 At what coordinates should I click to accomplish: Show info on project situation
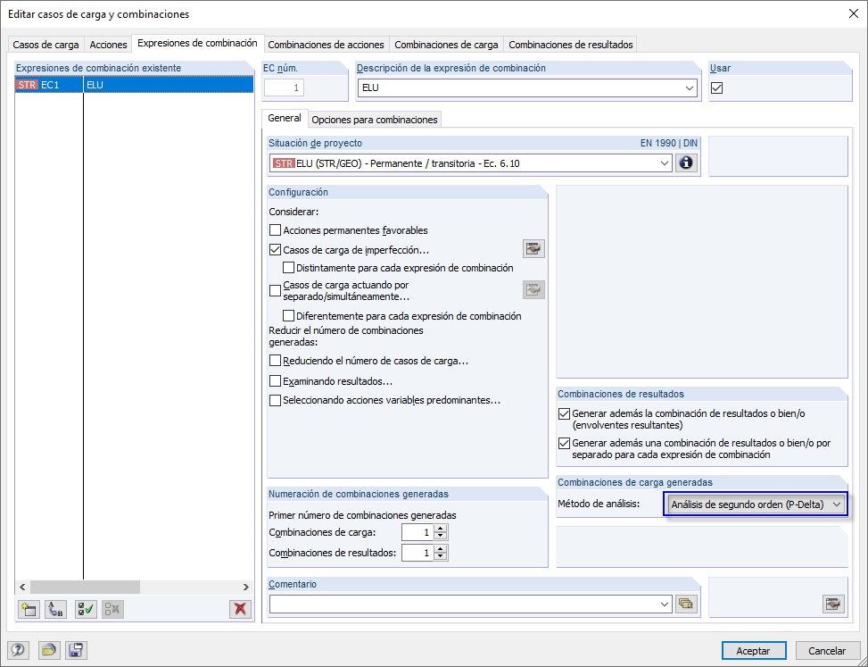click(686, 163)
